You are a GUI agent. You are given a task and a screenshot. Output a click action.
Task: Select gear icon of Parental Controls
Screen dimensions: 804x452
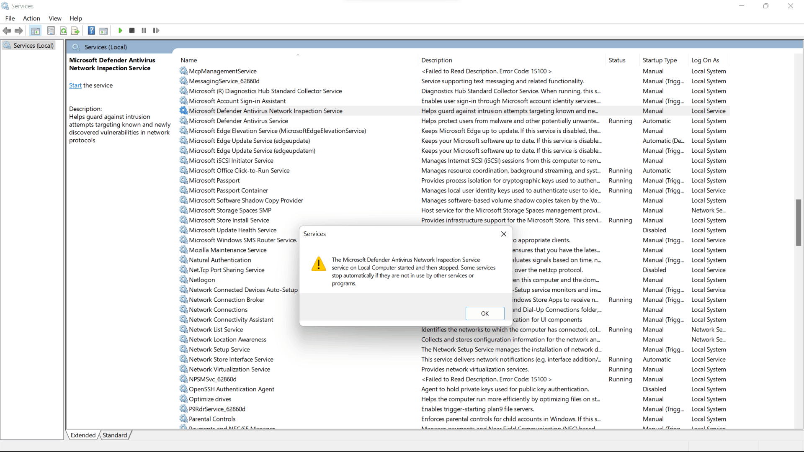point(183,419)
